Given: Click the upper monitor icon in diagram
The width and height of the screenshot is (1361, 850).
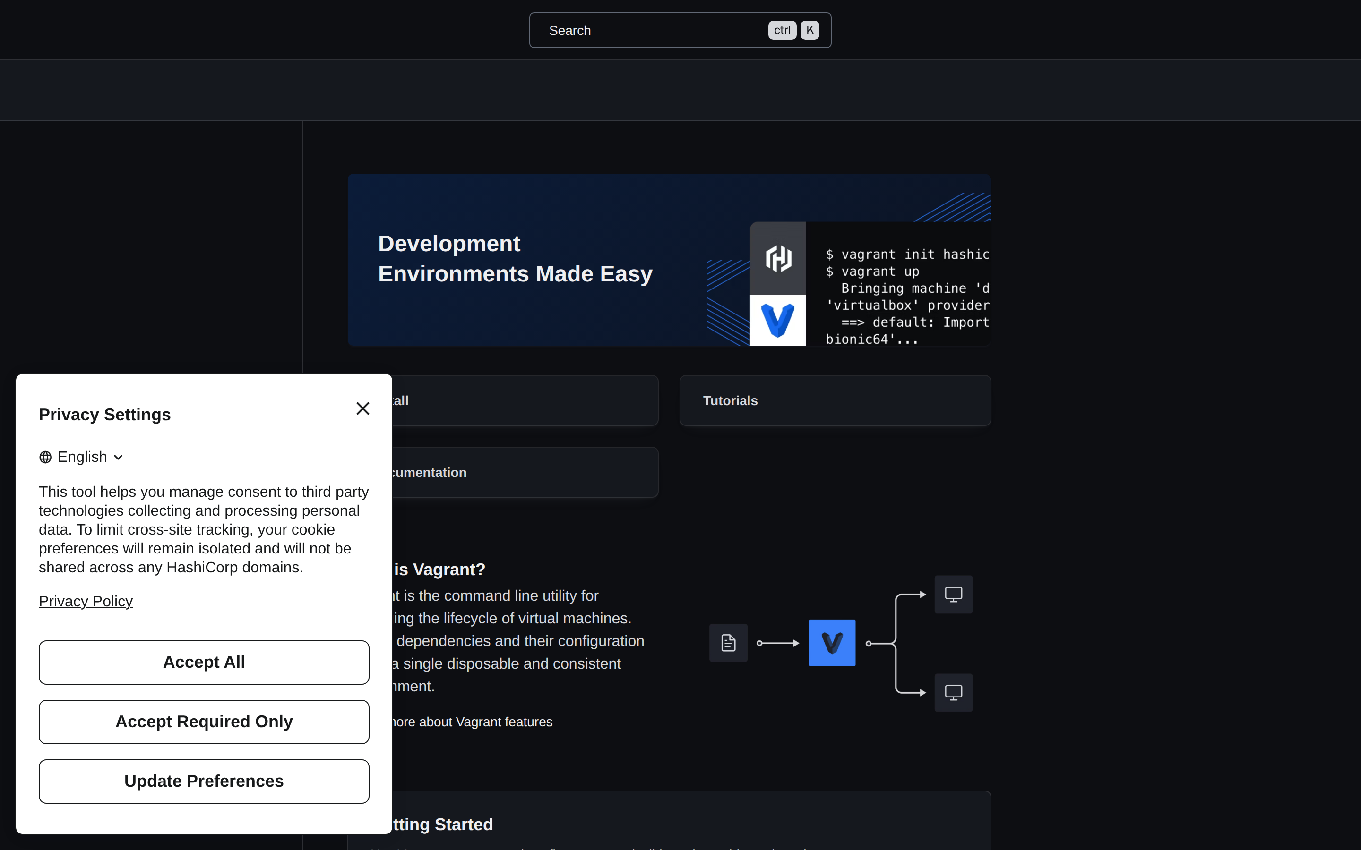Looking at the screenshot, I should pos(953,594).
